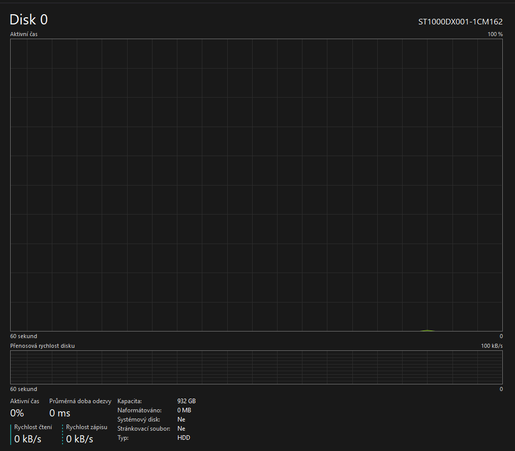Screen dimensions: 515x451
Task: Click the 100 kB/s scale label
Action: (492, 346)
